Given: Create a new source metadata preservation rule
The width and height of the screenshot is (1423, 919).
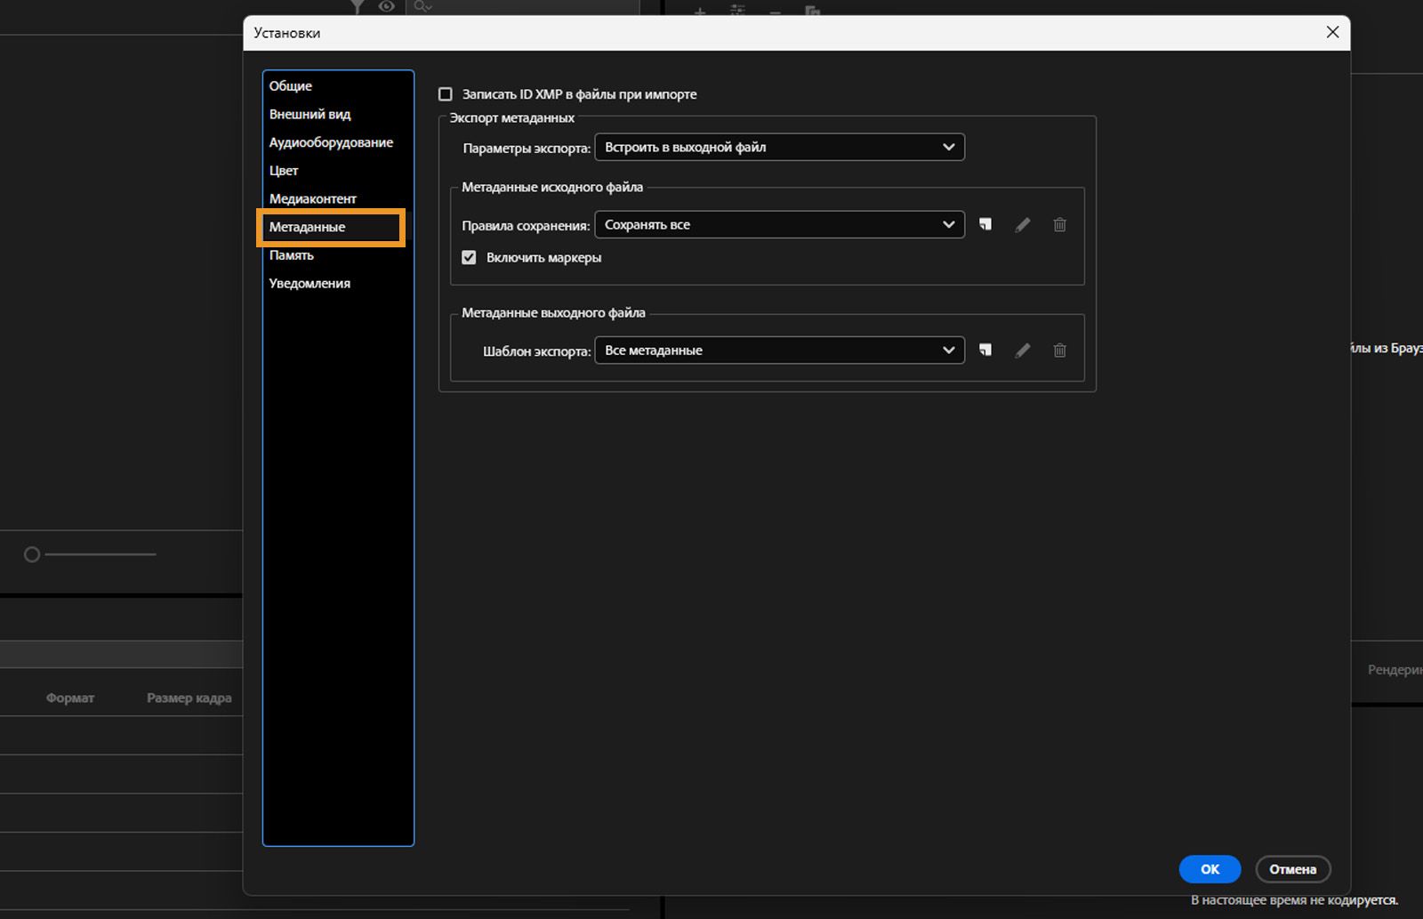Looking at the screenshot, I should pos(985,225).
